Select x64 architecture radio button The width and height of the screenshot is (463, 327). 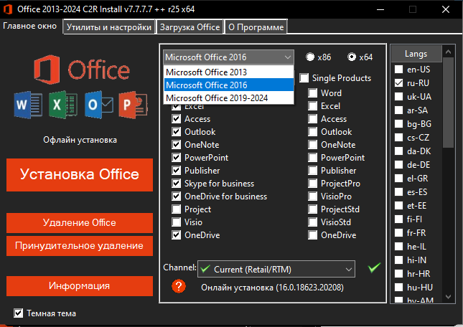point(352,57)
